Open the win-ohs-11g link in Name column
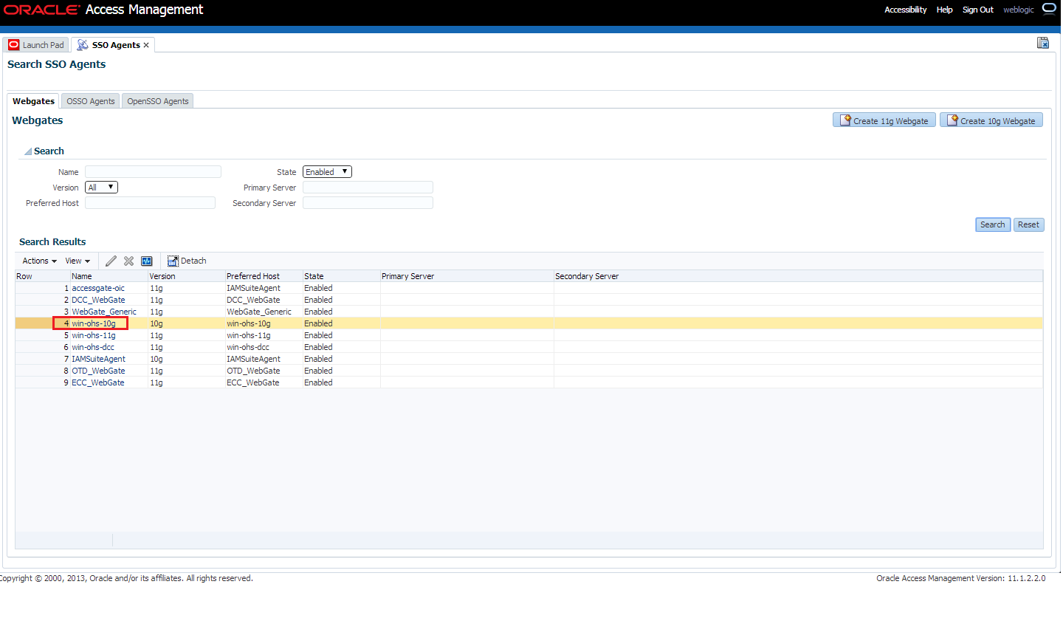The height and width of the screenshot is (635, 1063). (94, 335)
